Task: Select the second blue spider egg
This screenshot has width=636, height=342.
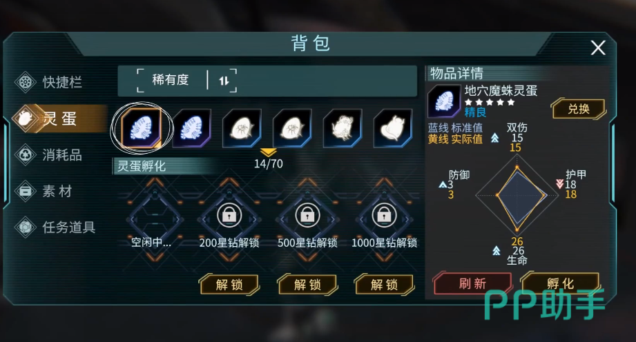Action: (192, 128)
